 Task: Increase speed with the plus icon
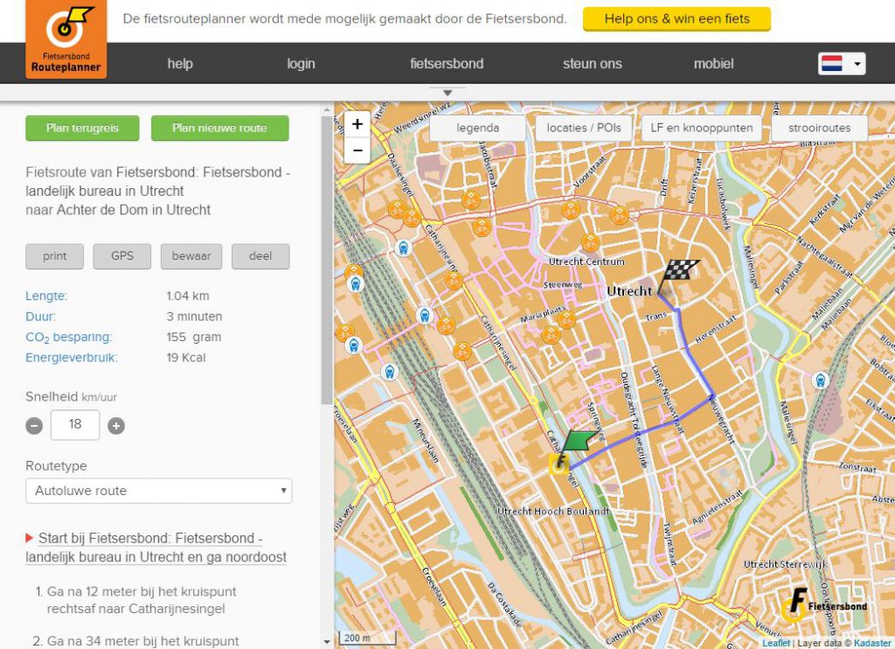116,426
